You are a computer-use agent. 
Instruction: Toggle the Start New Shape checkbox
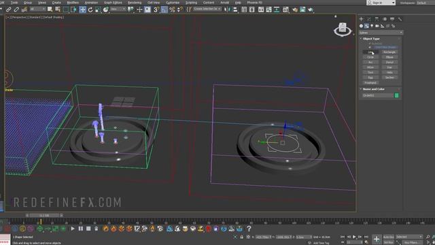pyautogui.click(x=370, y=47)
